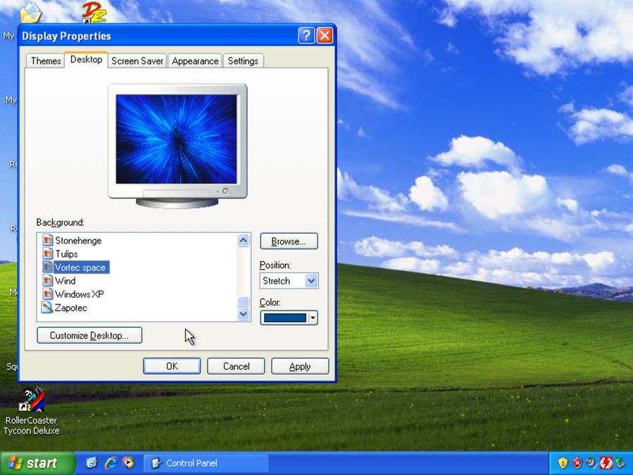The image size is (633, 475).
Task: Click the background list scrollbar thumb
Action: pos(244,301)
